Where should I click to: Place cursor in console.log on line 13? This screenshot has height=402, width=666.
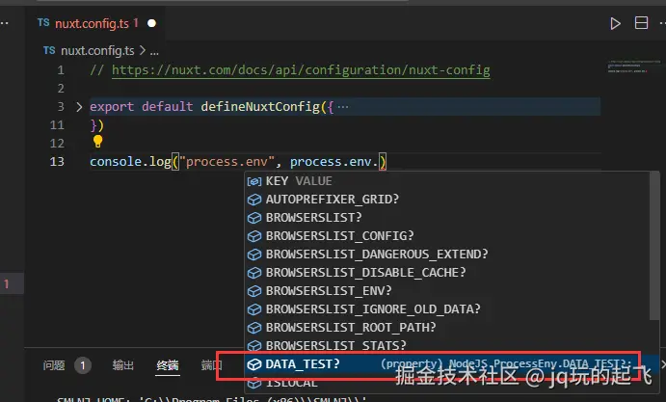pyautogui.click(x=130, y=162)
